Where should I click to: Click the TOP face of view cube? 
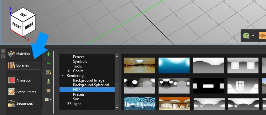pos(23,15)
